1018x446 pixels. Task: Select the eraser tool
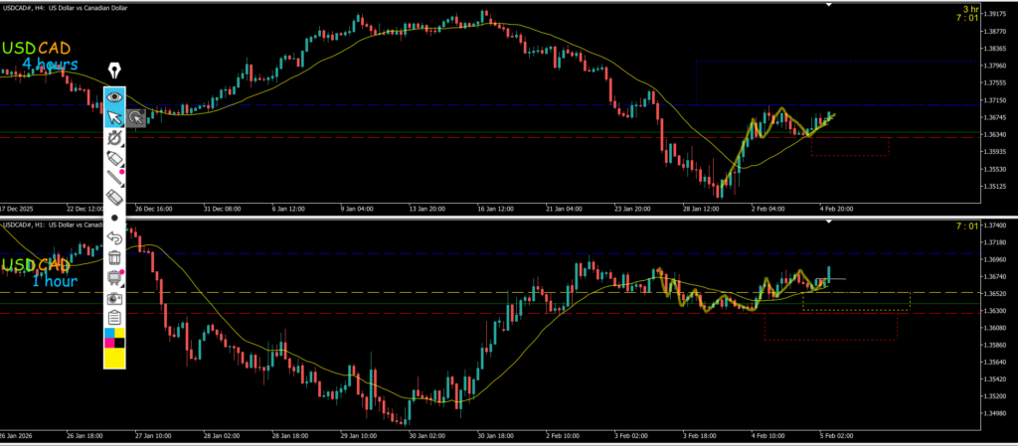click(x=115, y=198)
